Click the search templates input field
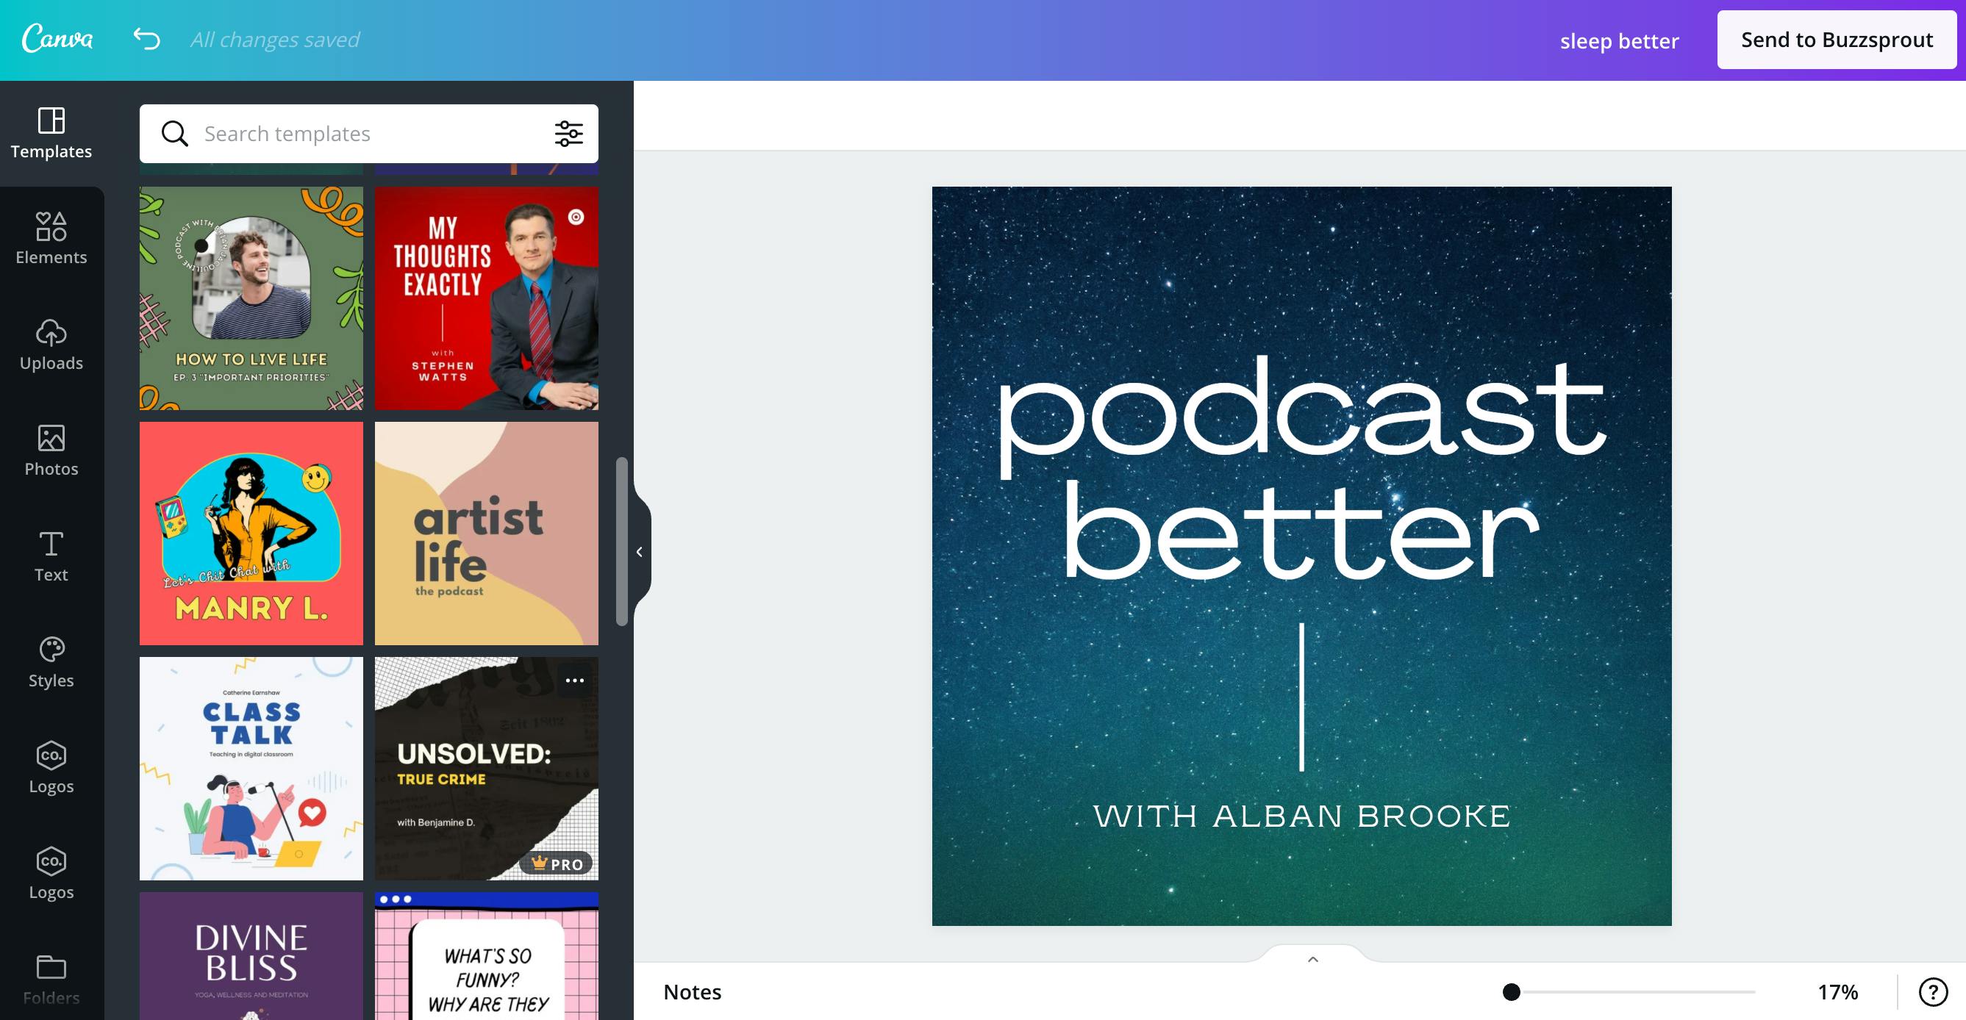 (x=369, y=132)
